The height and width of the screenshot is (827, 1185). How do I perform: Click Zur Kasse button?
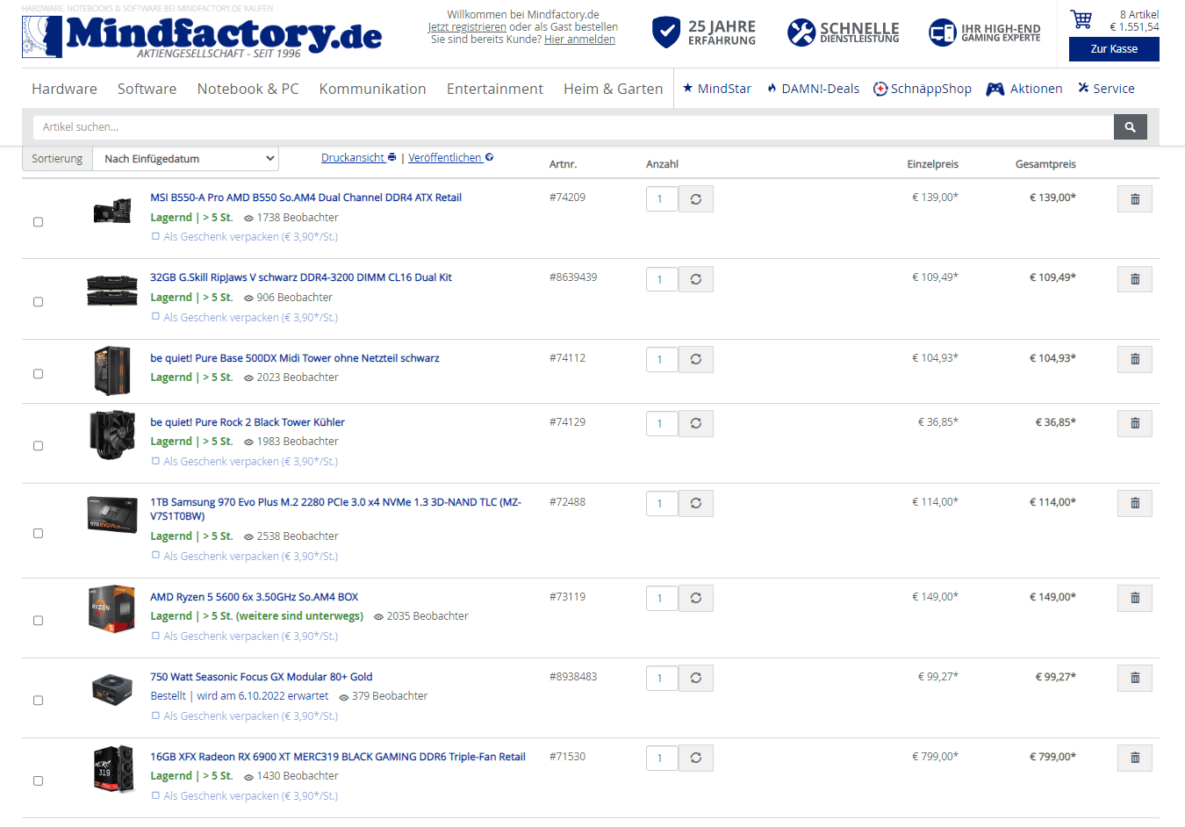1114,49
